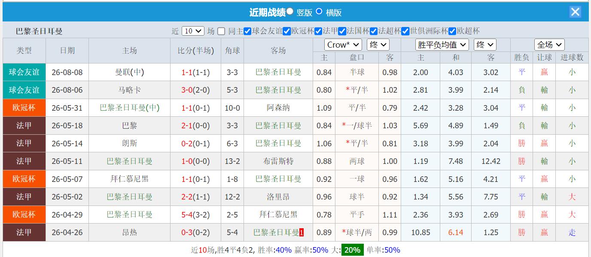Toggle the 欧超杯 checkbox
The height and width of the screenshot is (257, 591).
(x=453, y=31)
